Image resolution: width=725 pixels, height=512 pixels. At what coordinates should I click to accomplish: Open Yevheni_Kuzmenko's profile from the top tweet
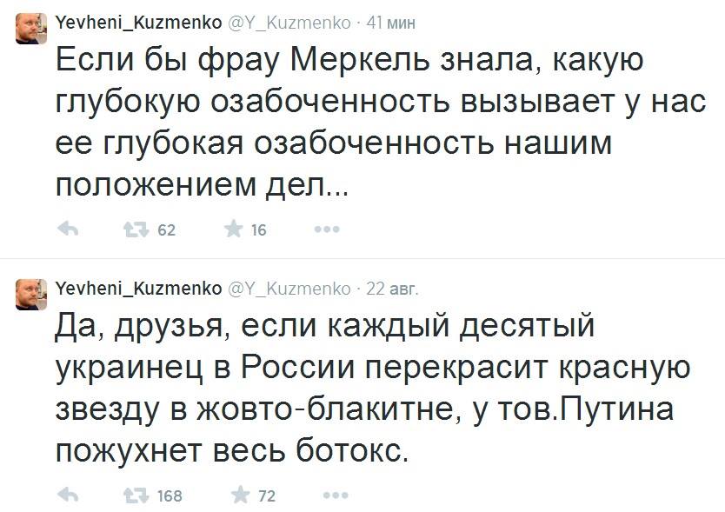(x=138, y=22)
